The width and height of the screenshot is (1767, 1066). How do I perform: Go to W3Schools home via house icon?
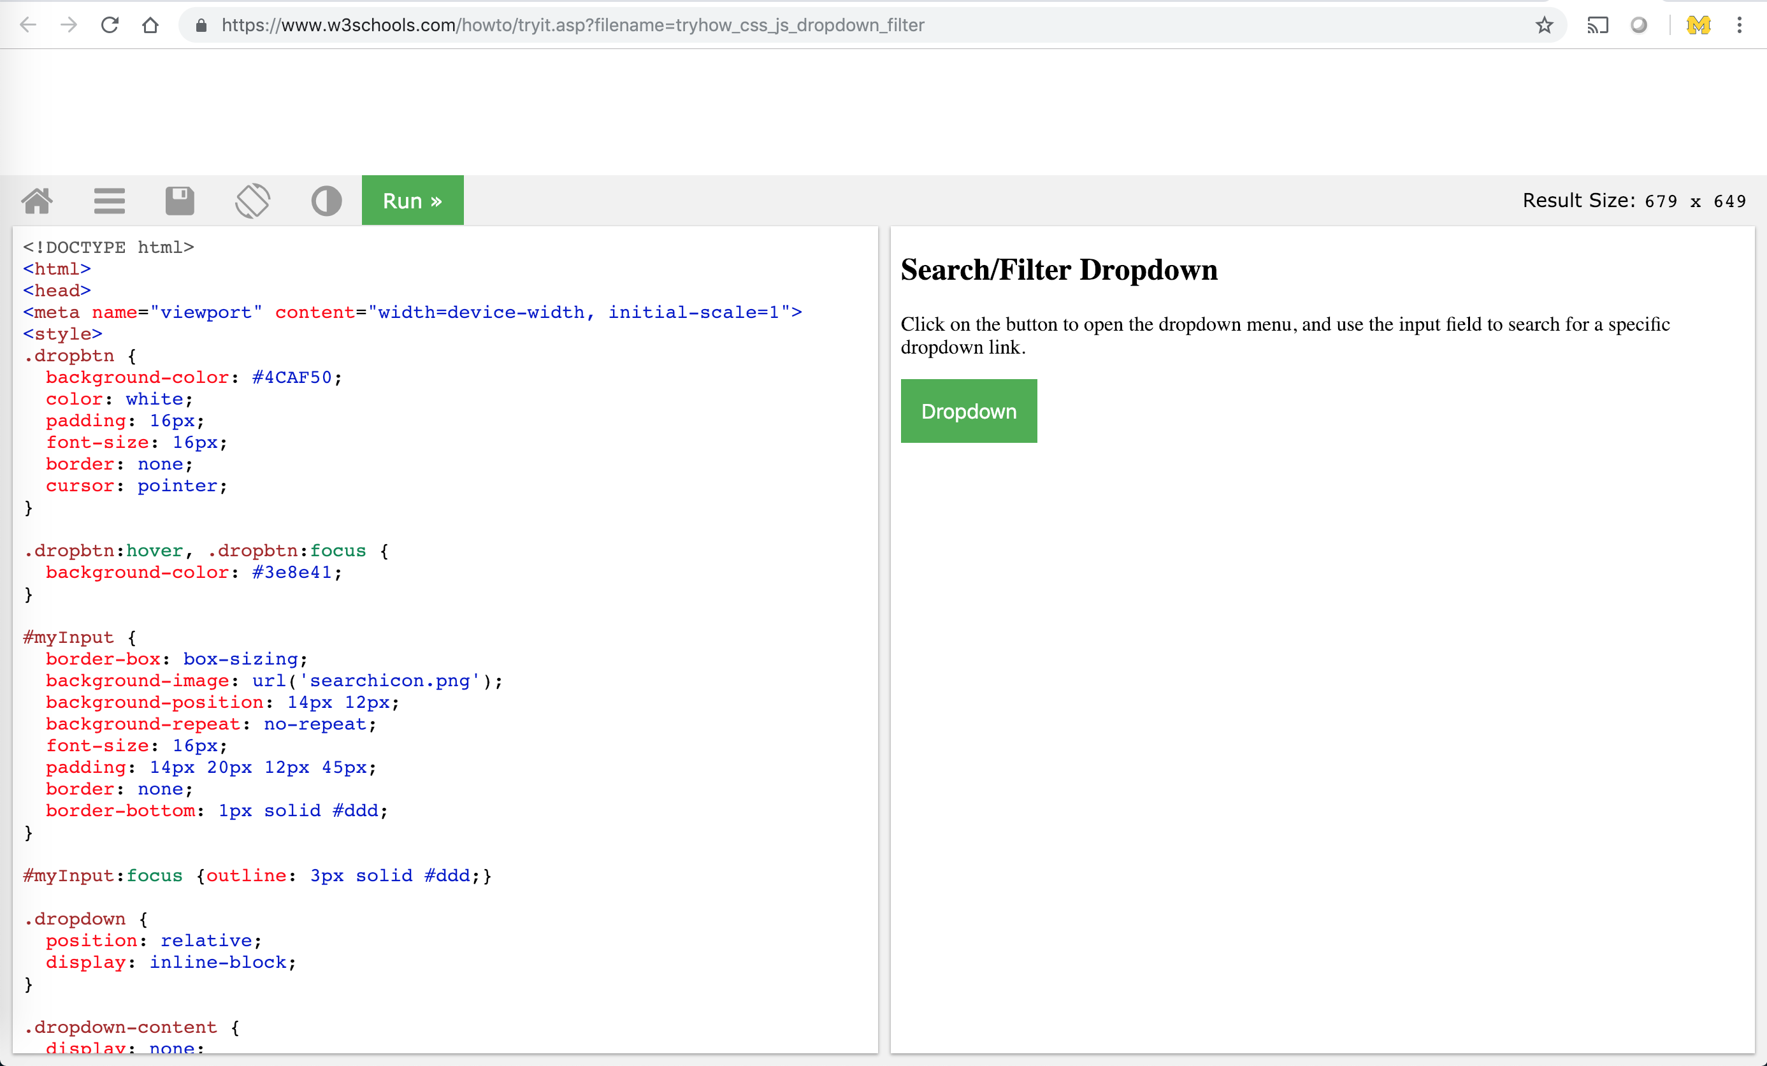38,201
